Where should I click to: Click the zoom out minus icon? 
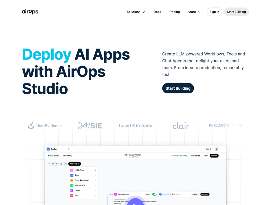pyautogui.click(x=50, y=164)
